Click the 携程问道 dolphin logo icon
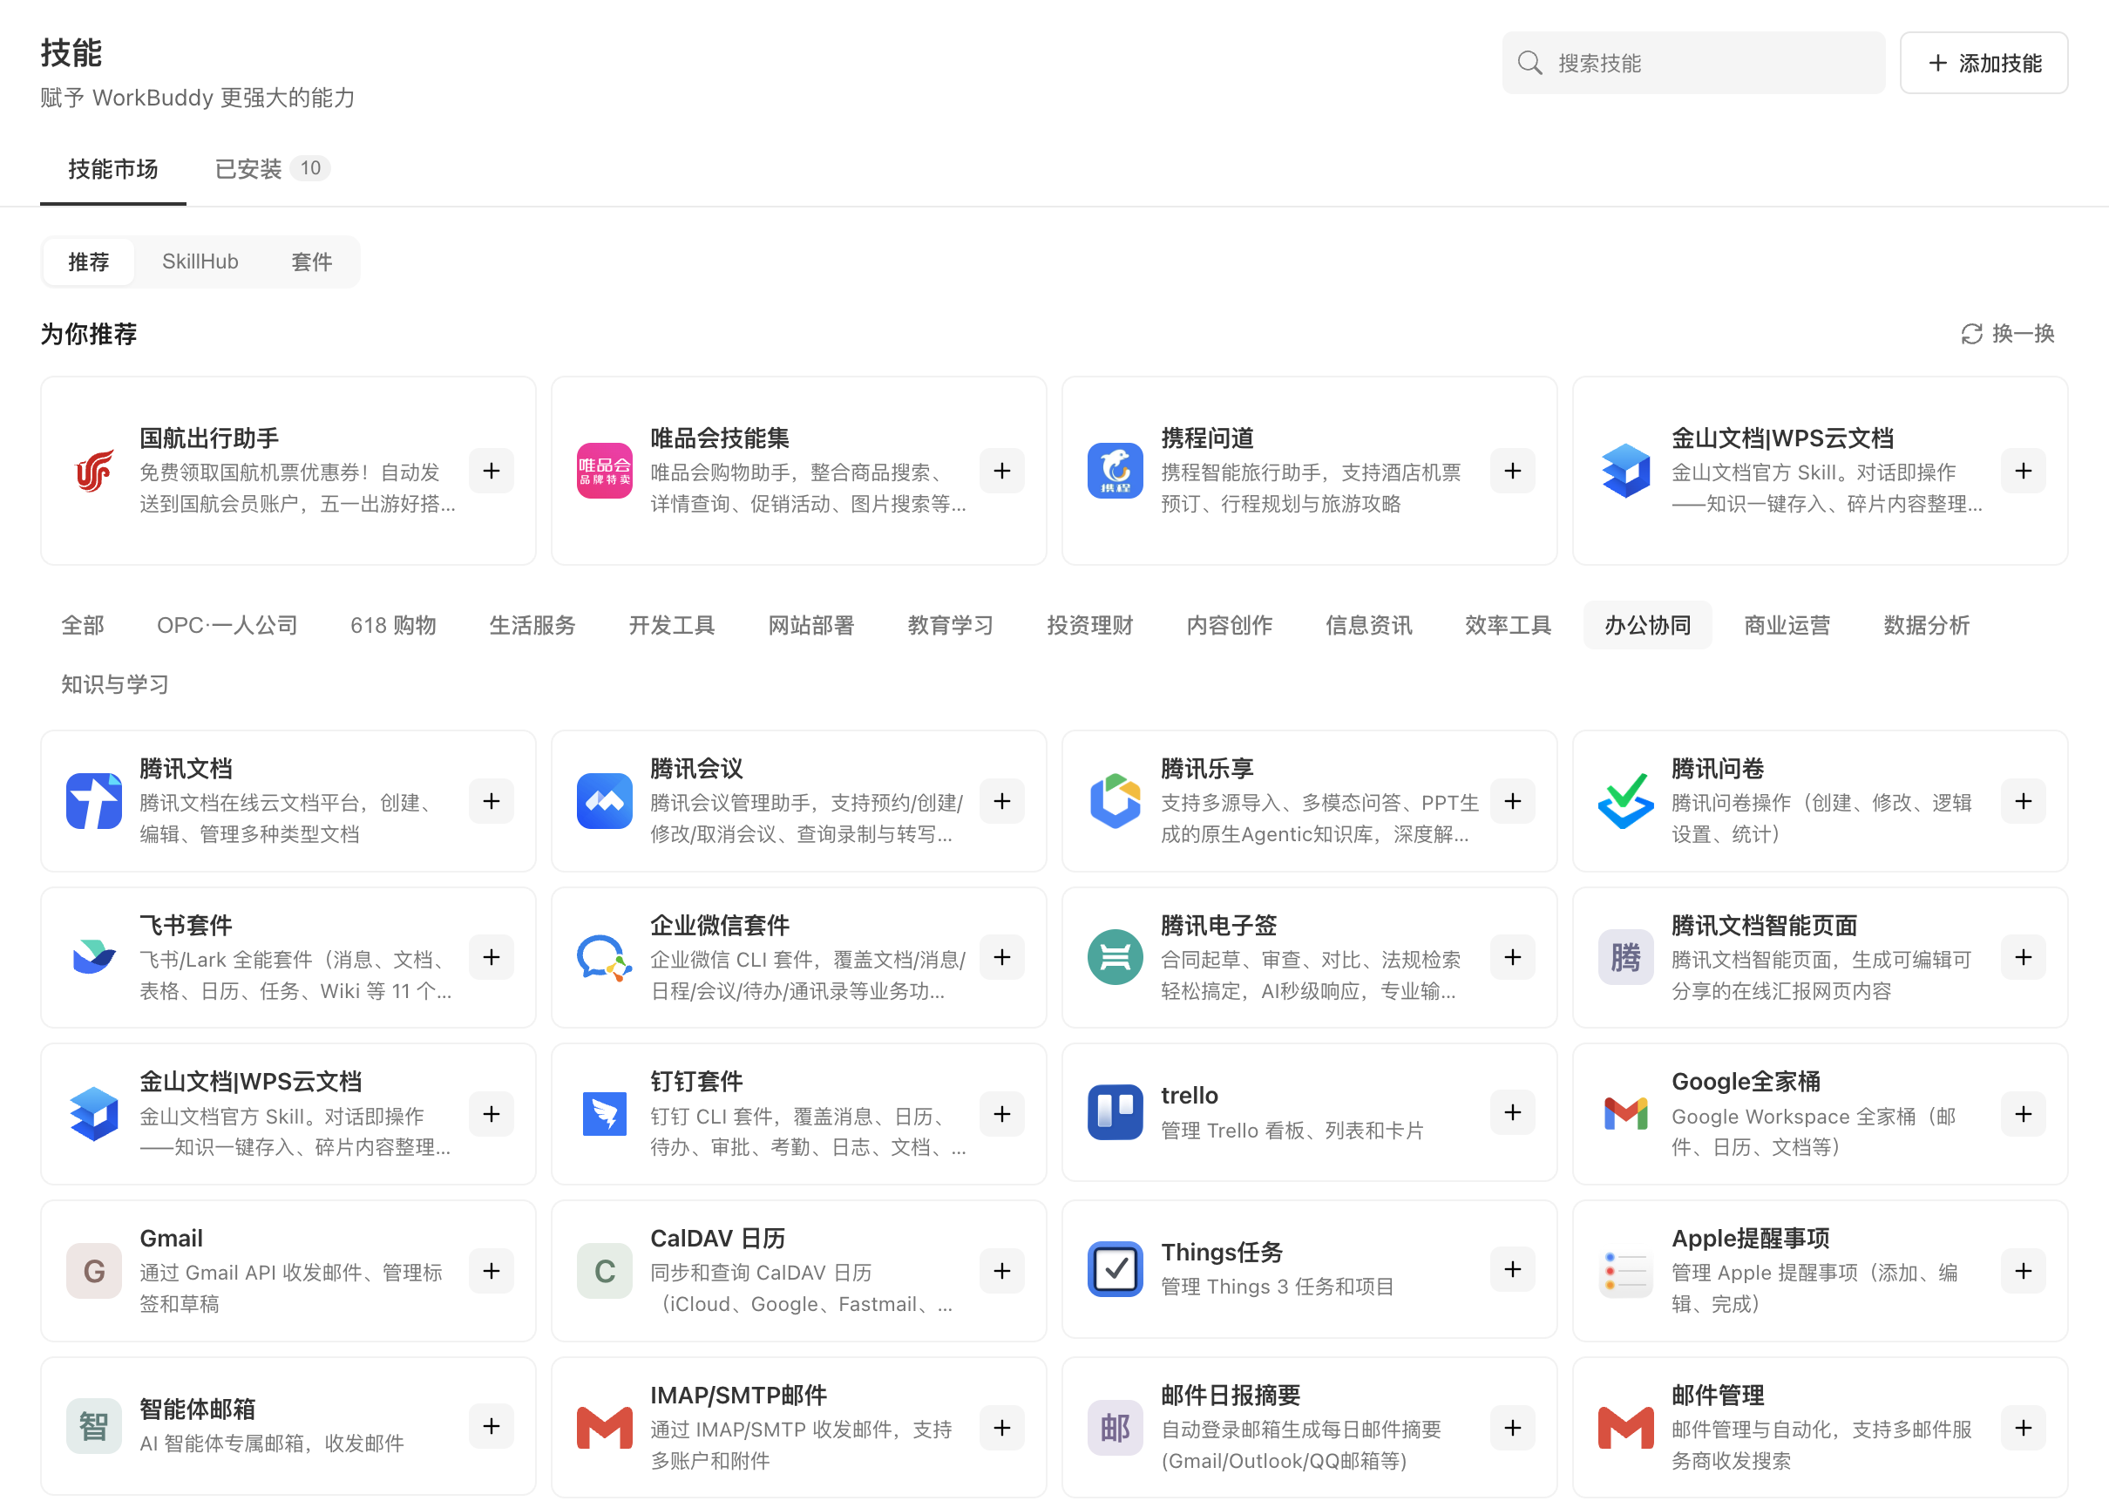 pyautogui.click(x=1115, y=471)
